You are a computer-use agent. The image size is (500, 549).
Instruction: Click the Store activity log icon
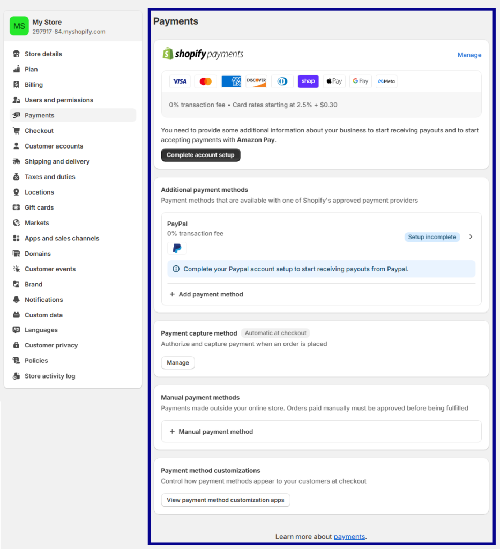[16, 376]
